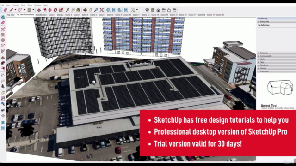
Task: Switch to the Scene 5 tab
Action: click(85, 15)
